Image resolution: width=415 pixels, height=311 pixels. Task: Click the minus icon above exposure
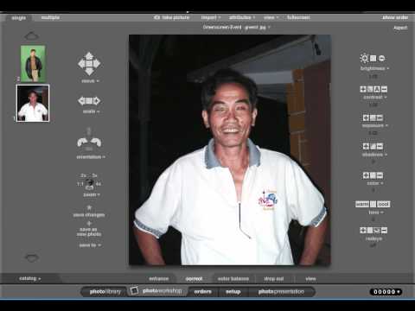pyautogui.click(x=380, y=117)
